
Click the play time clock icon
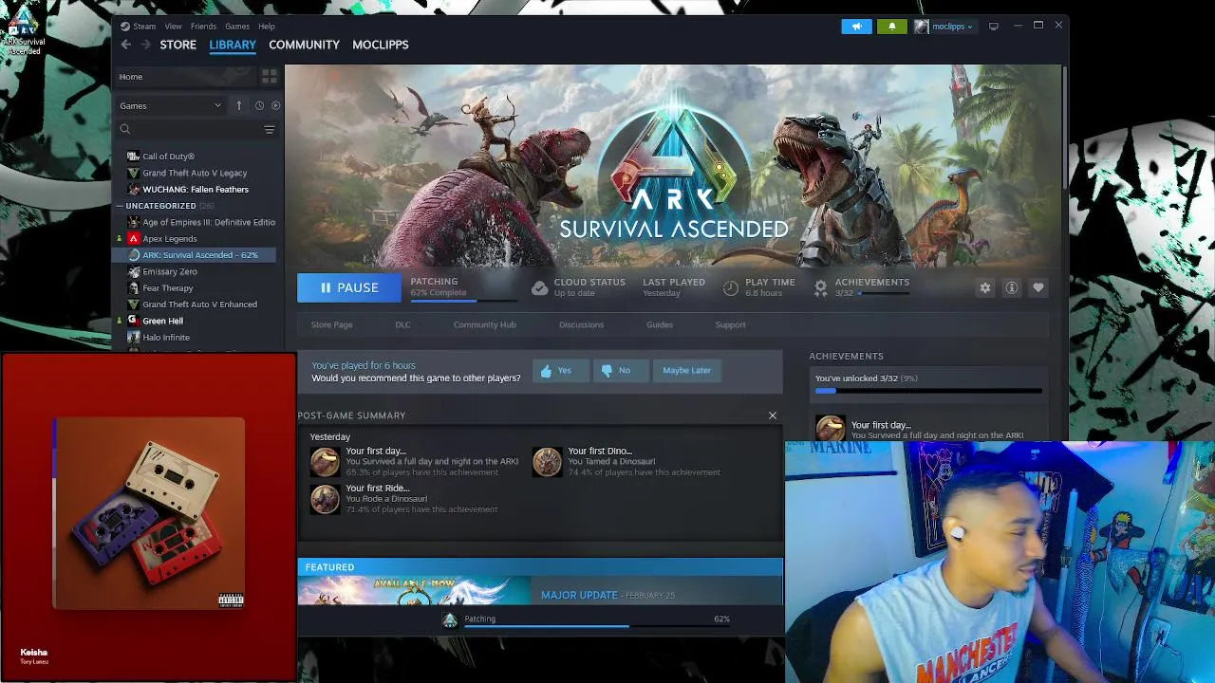coord(730,287)
